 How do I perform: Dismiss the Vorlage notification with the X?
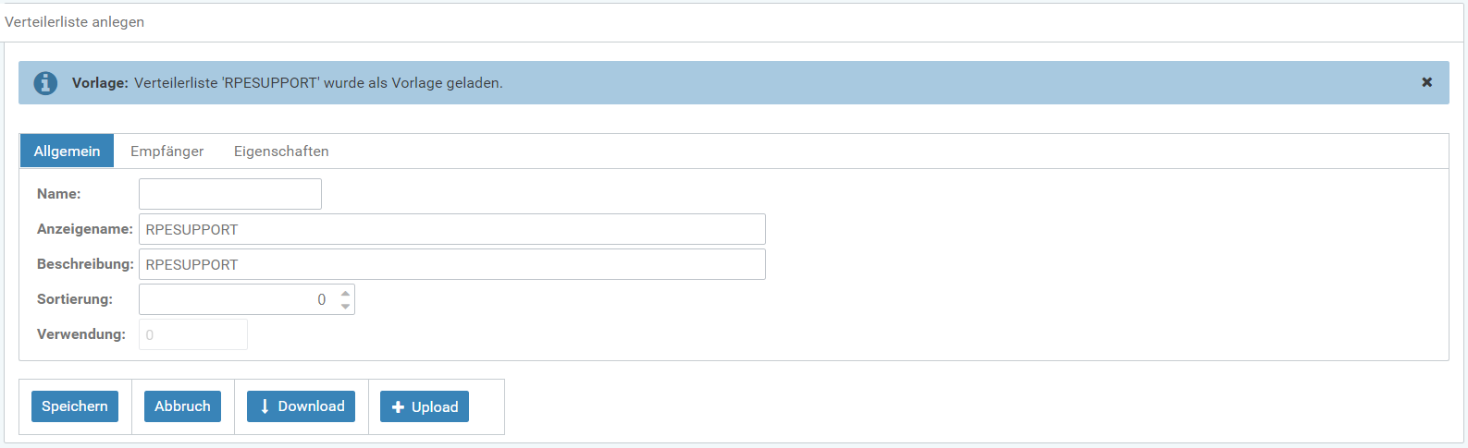point(1426,82)
